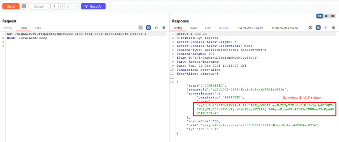The height and width of the screenshot is (142, 339).
Task: Expand the back history dropdown arrow
Action: (61, 7)
